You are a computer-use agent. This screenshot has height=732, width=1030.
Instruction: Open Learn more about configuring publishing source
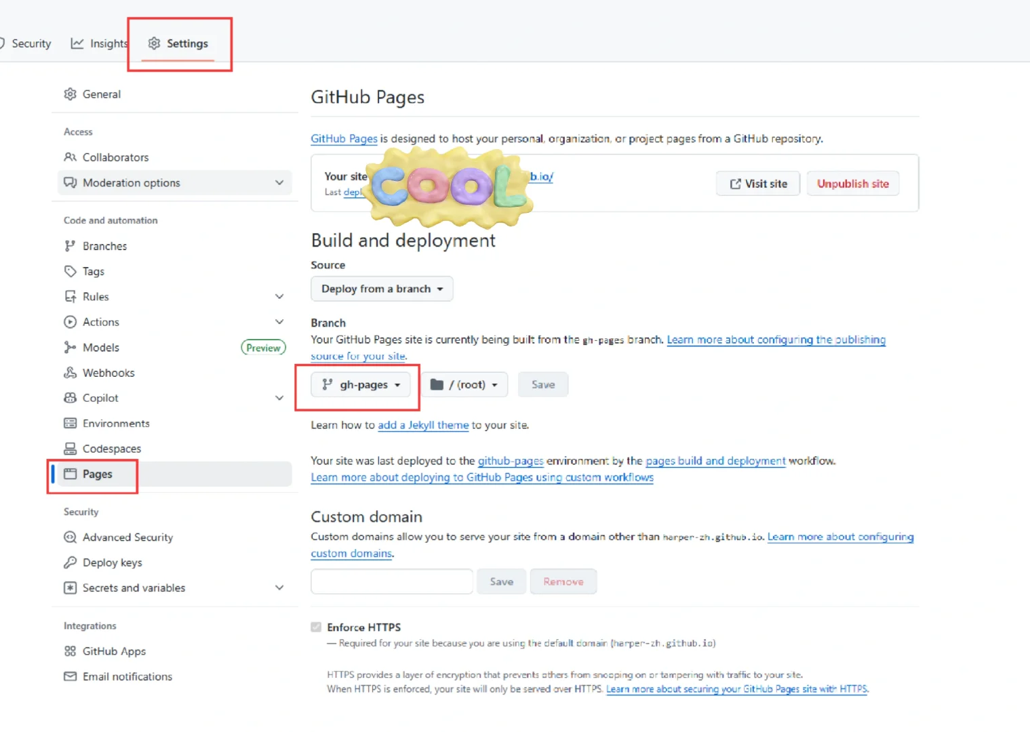pyautogui.click(x=776, y=340)
